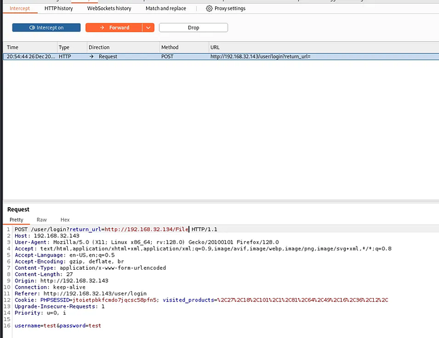Screen dimensions: 439x338
Task: Sort requests by Method column header
Action: coord(184,47)
